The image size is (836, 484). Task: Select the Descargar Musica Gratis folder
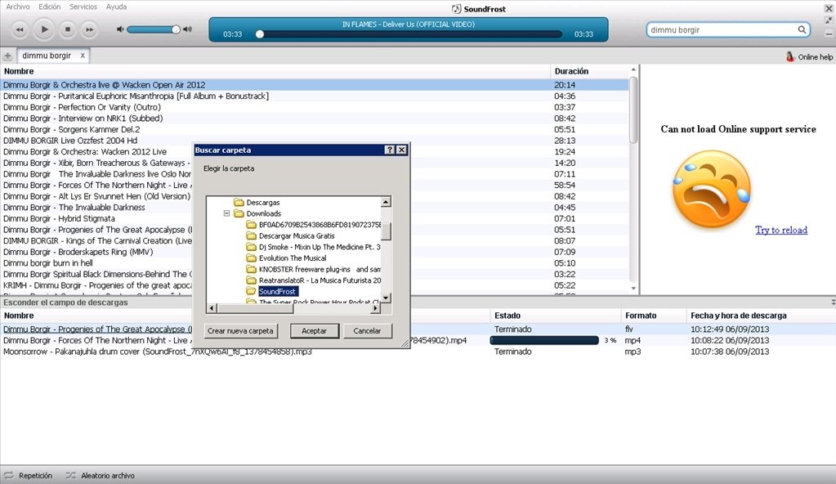point(297,235)
